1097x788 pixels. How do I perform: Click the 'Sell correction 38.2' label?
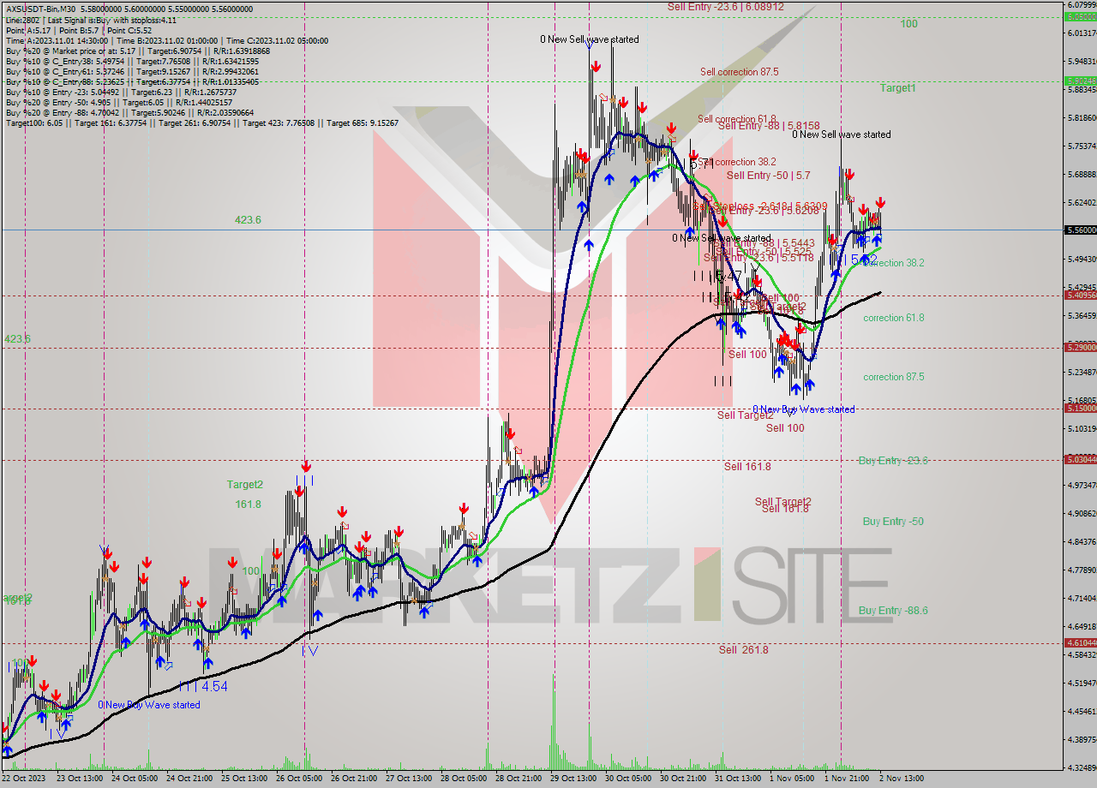pyautogui.click(x=738, y=162)
